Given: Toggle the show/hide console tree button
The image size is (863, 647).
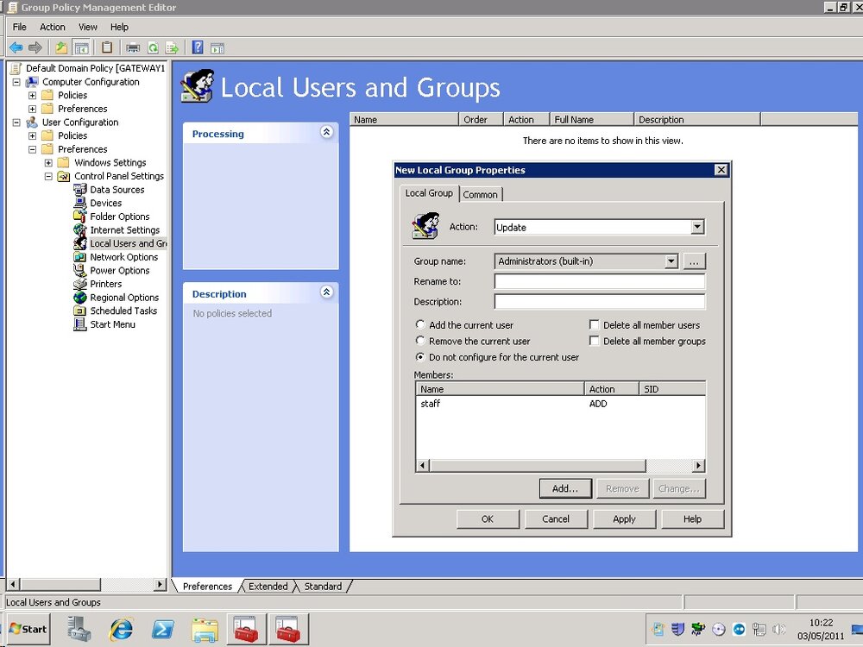Looking at the screenshot, I should (x=81, y=47).
